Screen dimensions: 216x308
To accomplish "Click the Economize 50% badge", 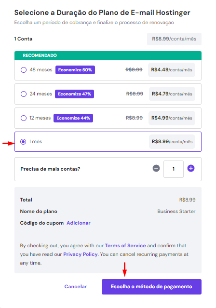I will (75, 70).
